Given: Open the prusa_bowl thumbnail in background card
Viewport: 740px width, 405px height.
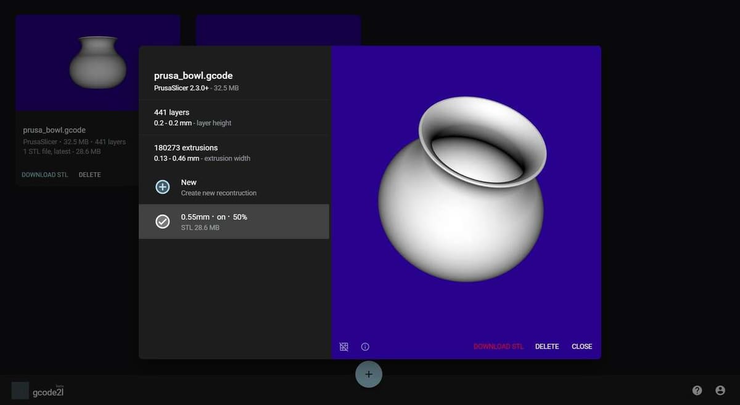Looking at the screenshot, I should point(97,62).
